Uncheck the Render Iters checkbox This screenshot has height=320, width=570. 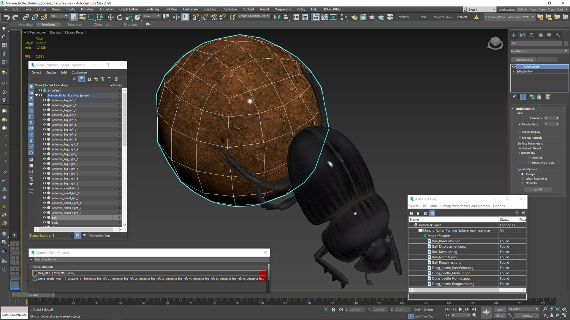(x=520, y=124)
